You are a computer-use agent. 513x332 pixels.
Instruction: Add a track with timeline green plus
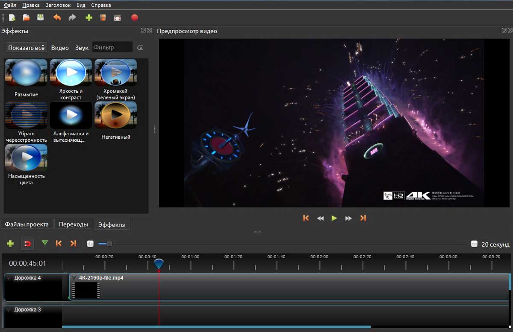[10, 243]
